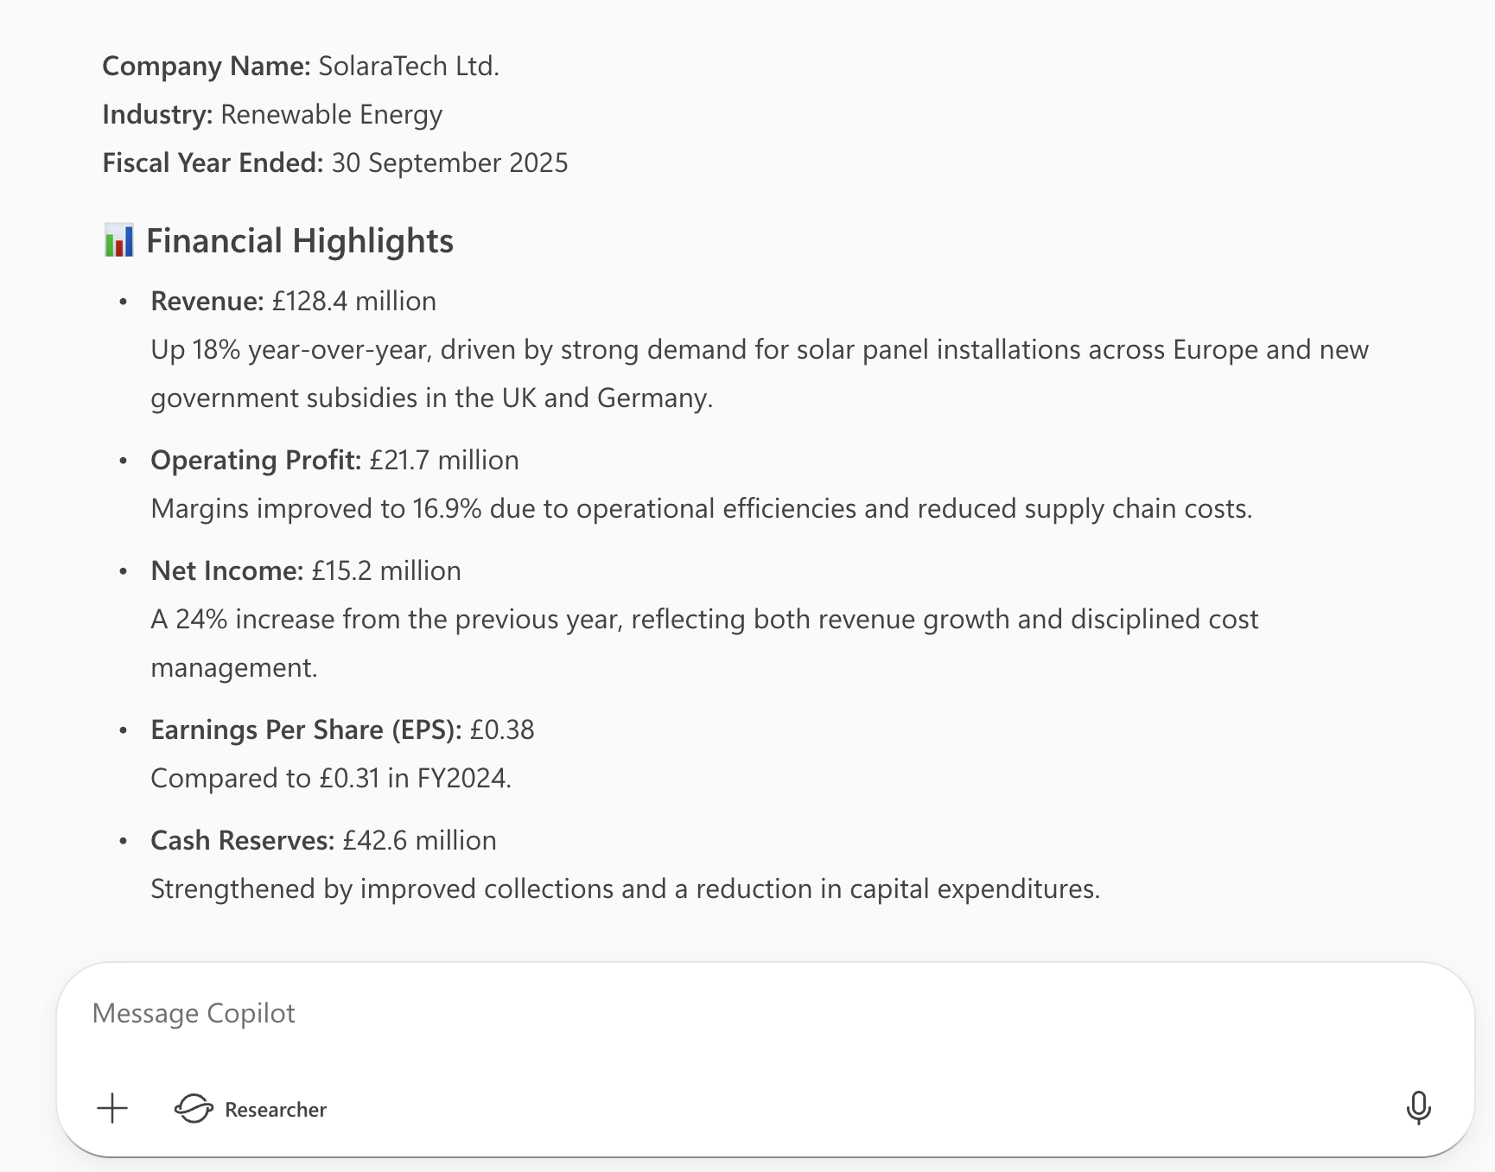Click the Industry label
Image resolution: width=1495 pixels, height=1172 pixels.
coord(157,114)
